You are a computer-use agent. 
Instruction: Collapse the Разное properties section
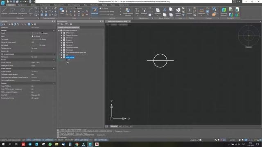pyautogui.click(x=54, y=83)
